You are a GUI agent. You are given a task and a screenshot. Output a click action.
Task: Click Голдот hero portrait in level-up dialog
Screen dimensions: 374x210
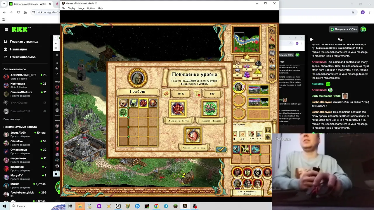tap(137, 77)
